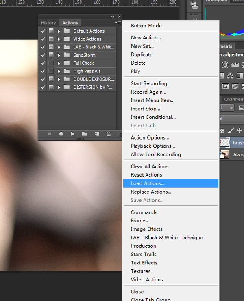Click the SandStorm folder icon
The height and width of the screenshot is (301, 244).
[67, 55]
